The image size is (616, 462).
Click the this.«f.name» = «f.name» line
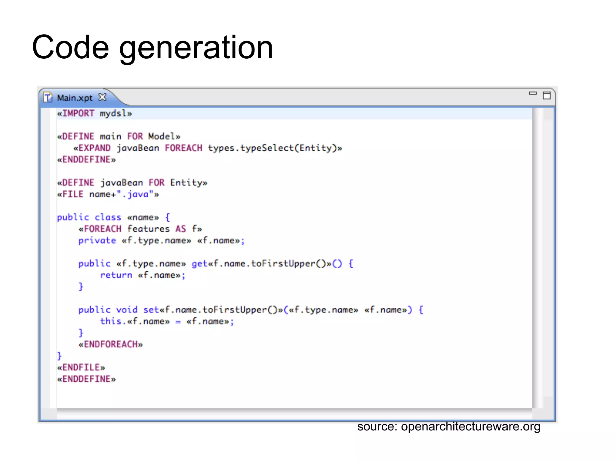(167, 322)
